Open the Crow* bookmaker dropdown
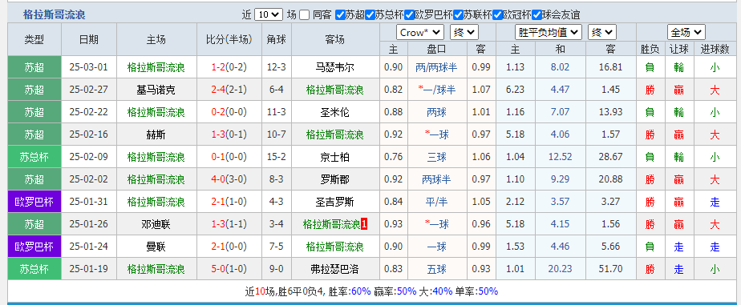The width and height of the screenshot is (741, 305). pyautogui.click(x=420, y=33)
